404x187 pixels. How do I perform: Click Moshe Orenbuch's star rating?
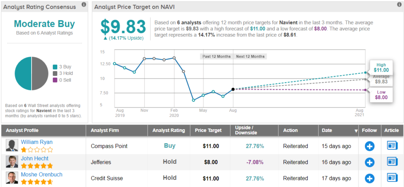coord(37,182)
